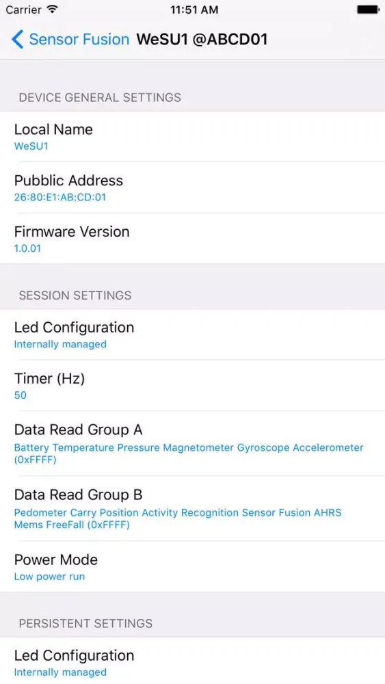The height and width of the screenshot is (684, 385).
Task: Tap the Low power run value
Action: [49, 576]
